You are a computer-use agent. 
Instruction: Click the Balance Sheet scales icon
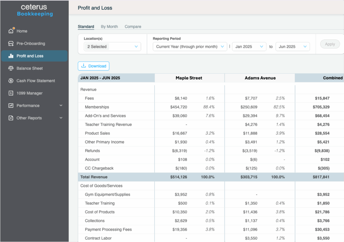point(11,68)
